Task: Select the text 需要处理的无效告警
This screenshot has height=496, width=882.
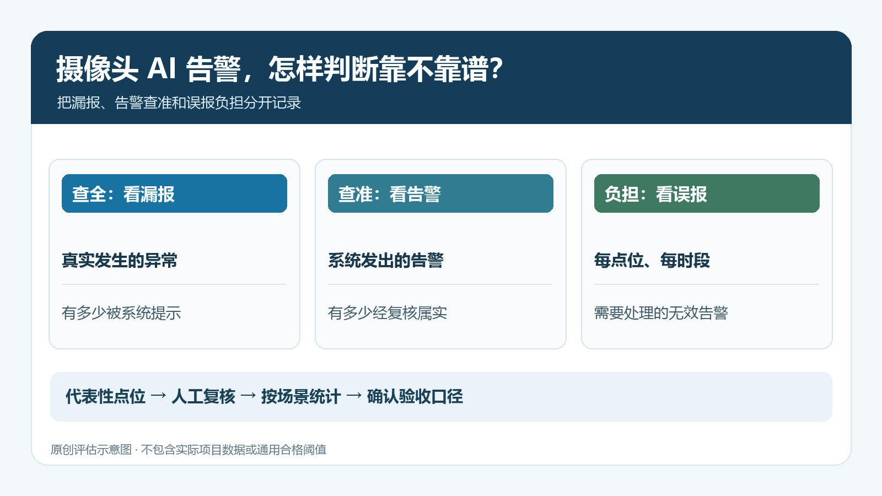Action: pos(661,313)
